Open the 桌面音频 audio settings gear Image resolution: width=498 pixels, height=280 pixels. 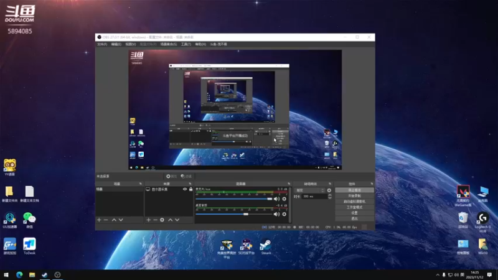coord(284,214)
